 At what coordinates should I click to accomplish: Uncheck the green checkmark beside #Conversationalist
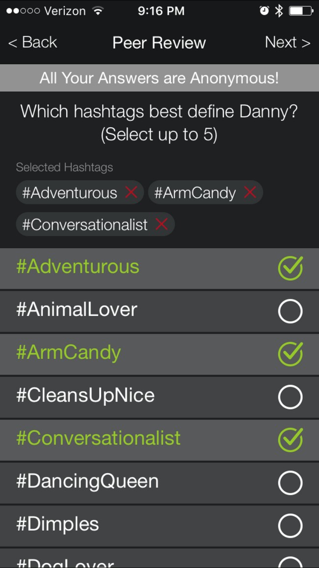point(291,439)
